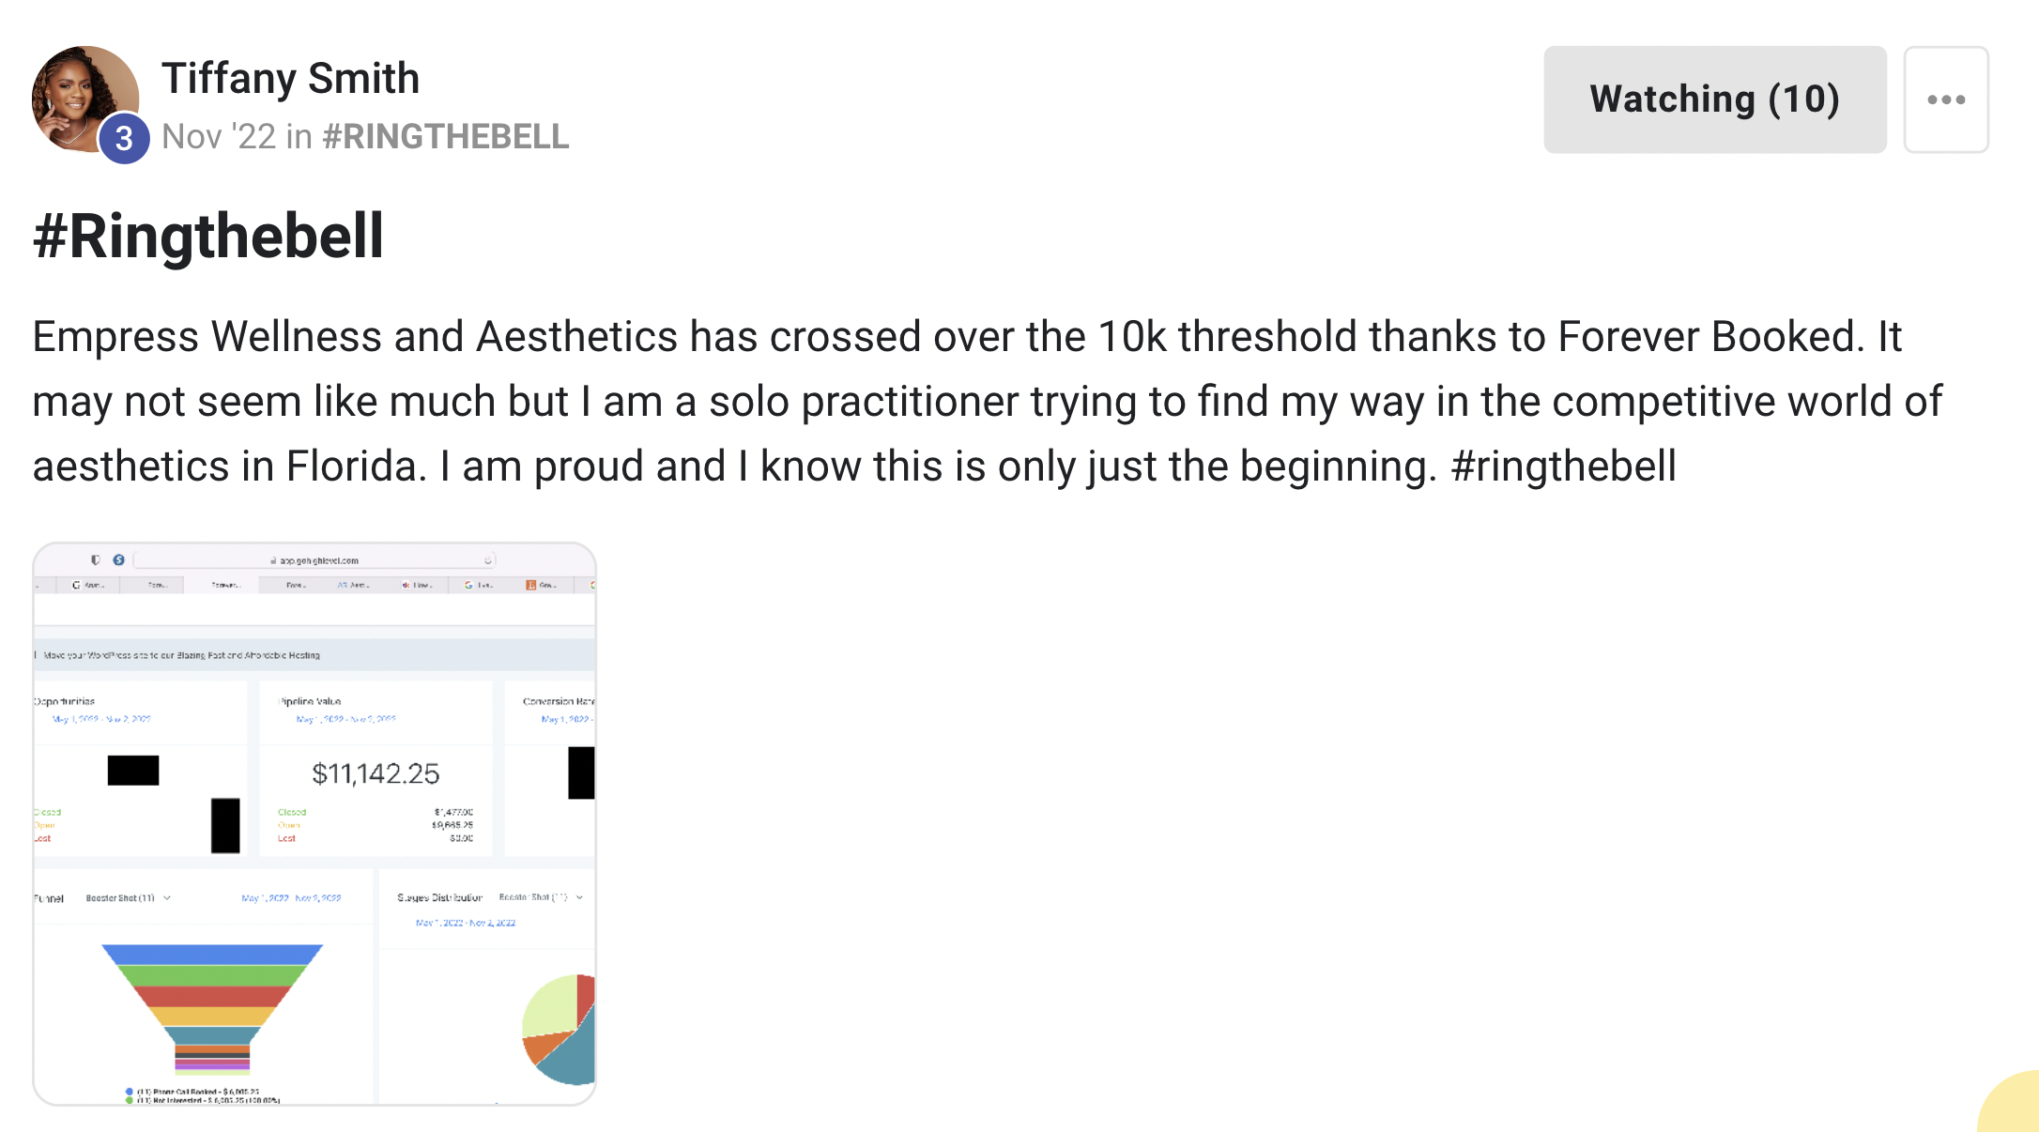Click the $11,142.25 pipeline value in image
Image resolution: width=2039 pixels, height=1132 pixels.
376,773
